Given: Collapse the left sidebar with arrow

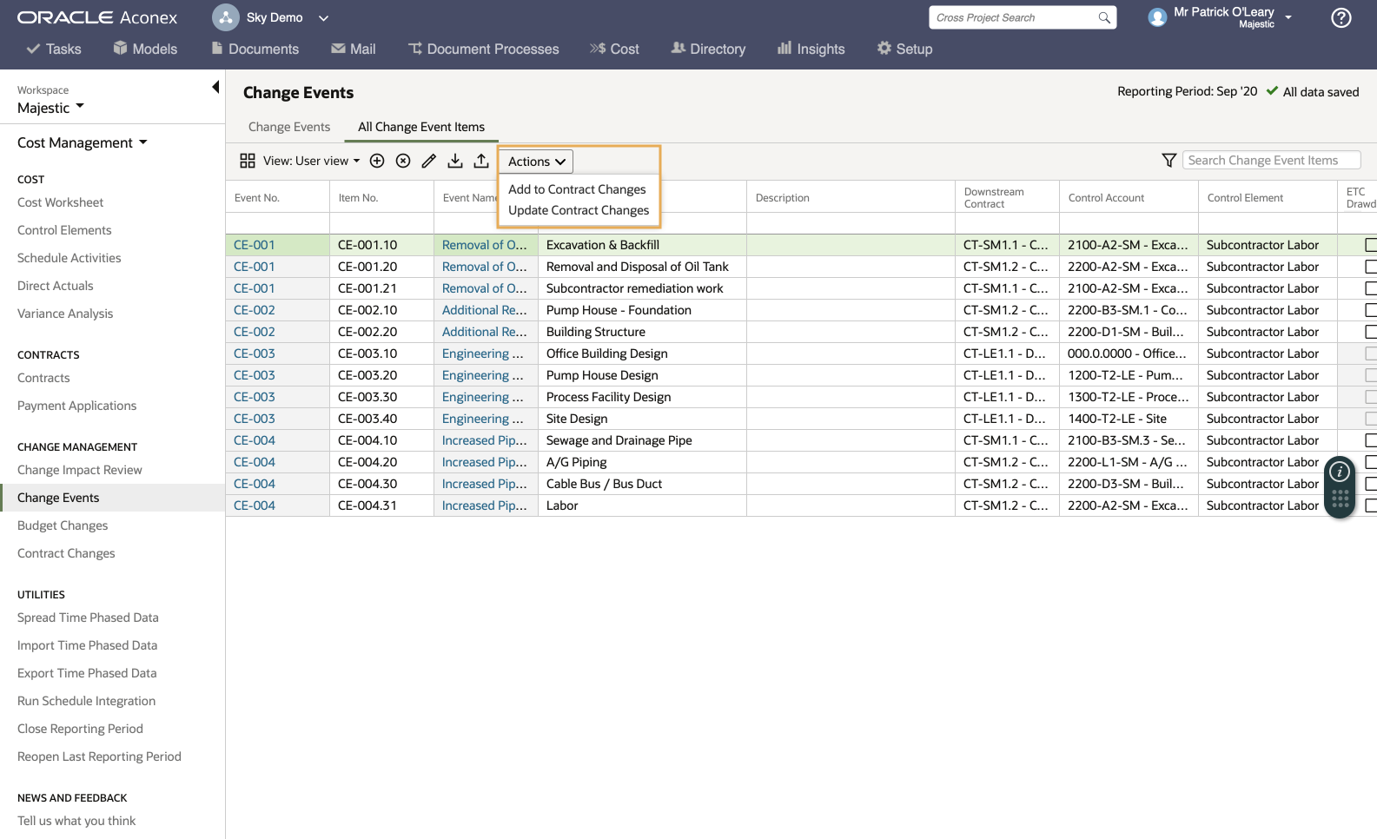Looking at the screenshot, I should [215, 87].
